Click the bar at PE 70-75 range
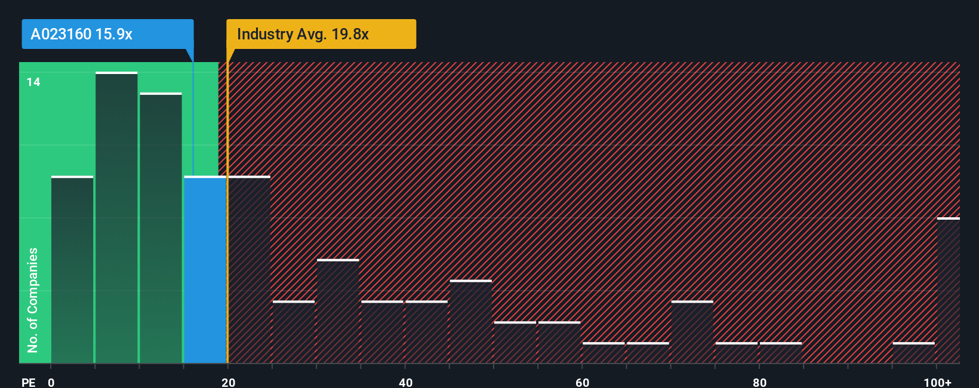This screenshot has width=979, height=388. (x=692, y=332)
